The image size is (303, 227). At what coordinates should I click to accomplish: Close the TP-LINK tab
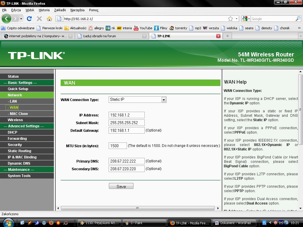tap(218, 36)
